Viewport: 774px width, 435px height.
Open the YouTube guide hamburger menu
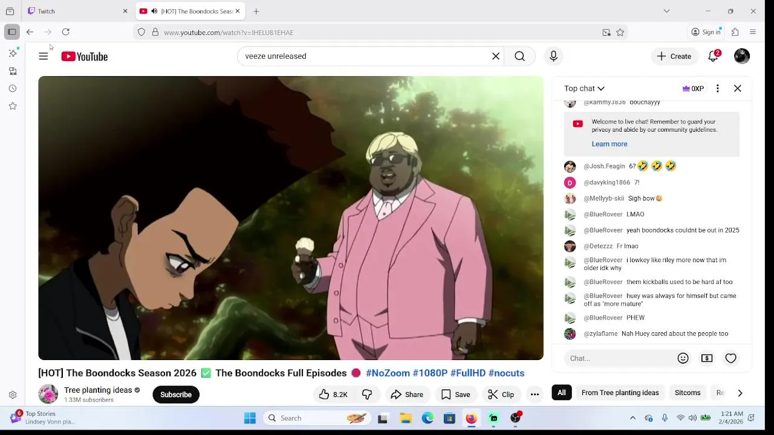tap(43, 56)
